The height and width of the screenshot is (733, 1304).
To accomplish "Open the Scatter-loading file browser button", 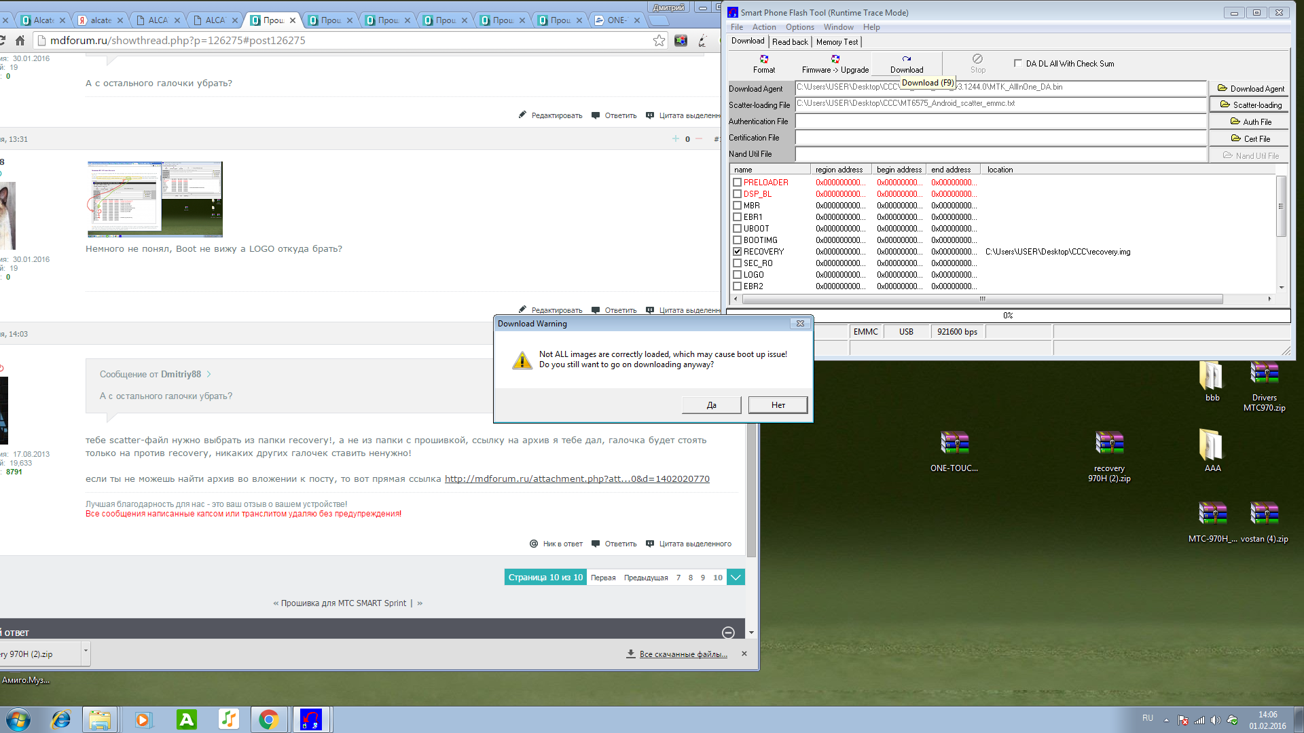I will click(1250, 105).
